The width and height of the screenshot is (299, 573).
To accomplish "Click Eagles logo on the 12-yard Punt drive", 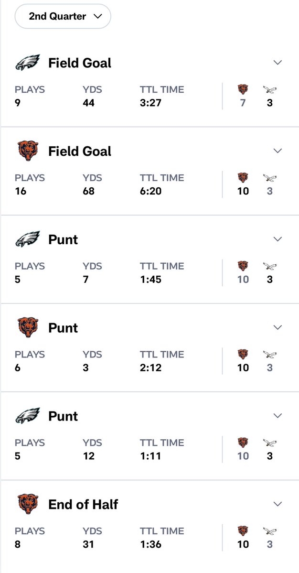I will [27, 416].
